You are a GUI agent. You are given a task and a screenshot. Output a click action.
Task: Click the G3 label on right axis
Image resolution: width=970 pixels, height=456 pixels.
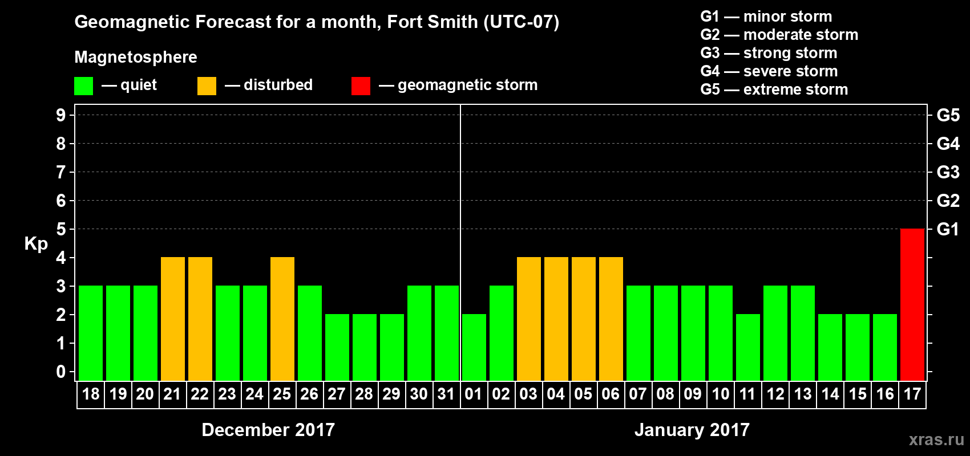948,172
